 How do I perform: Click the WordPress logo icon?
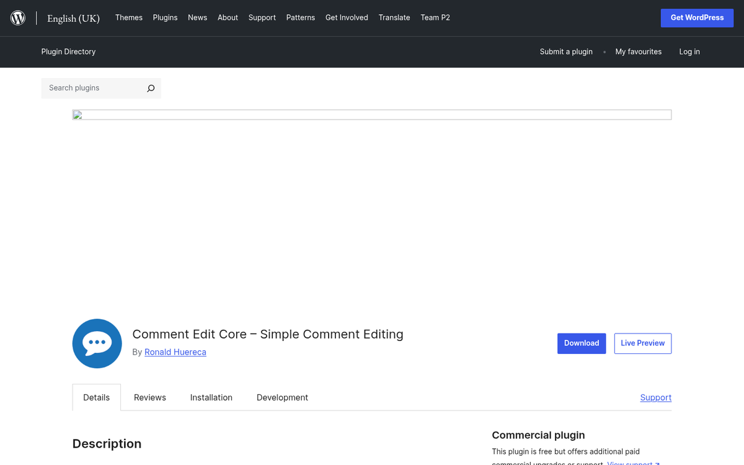point(17,17)
